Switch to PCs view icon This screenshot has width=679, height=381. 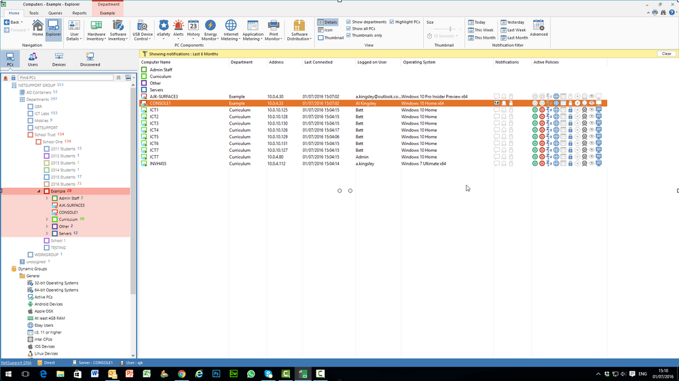point(10,59)
